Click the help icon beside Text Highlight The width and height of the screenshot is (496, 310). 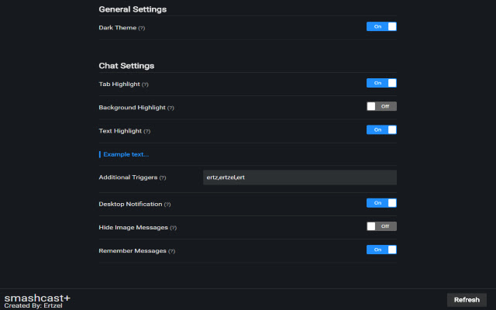click(146, 131)
